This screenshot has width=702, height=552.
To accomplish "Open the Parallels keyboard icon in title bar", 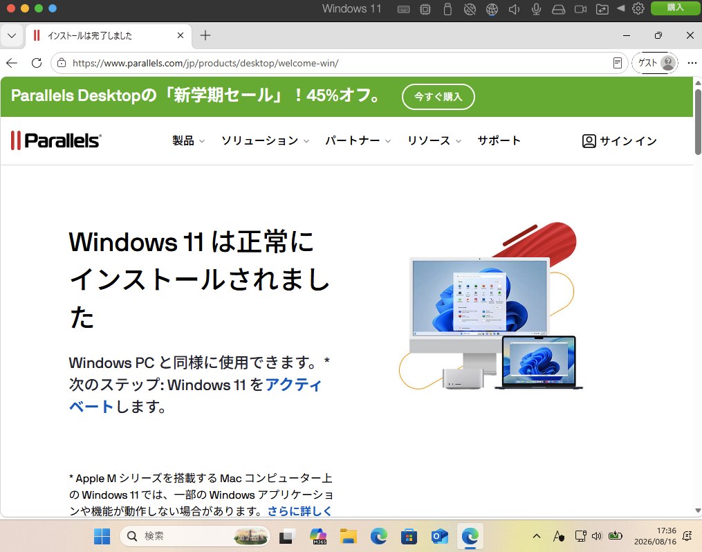I will (x=403, y=10).
